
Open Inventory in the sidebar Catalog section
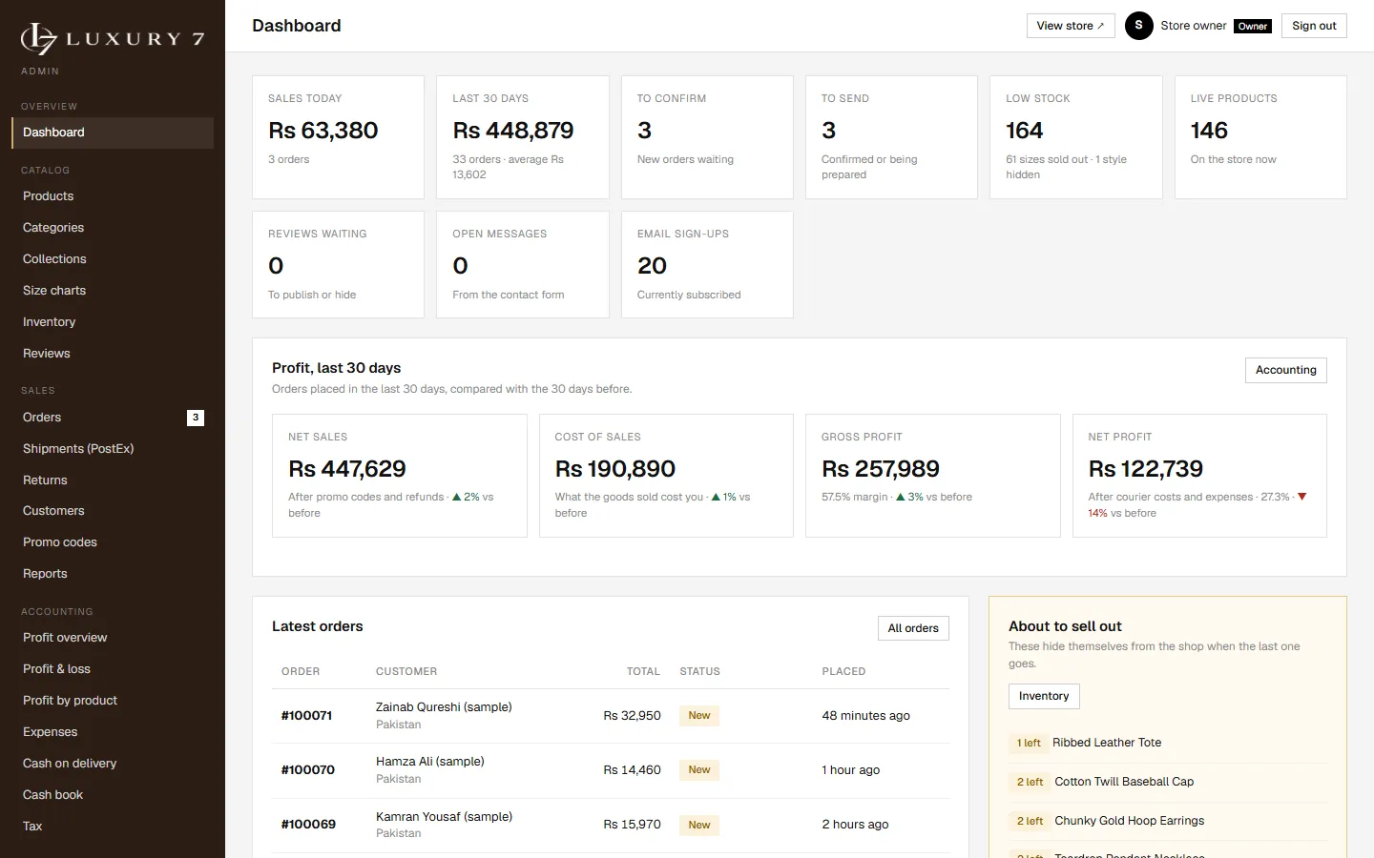click(113, 322)
